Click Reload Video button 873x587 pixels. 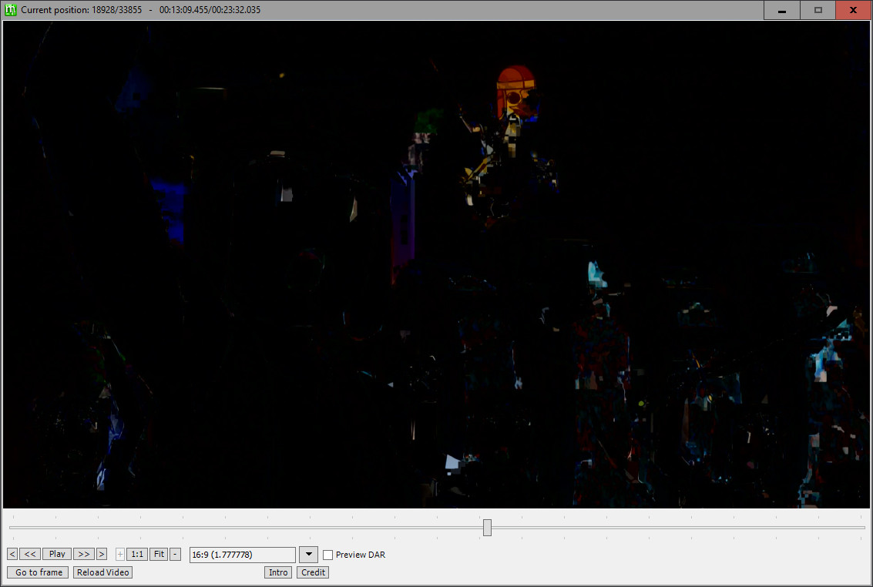[102, 572]
